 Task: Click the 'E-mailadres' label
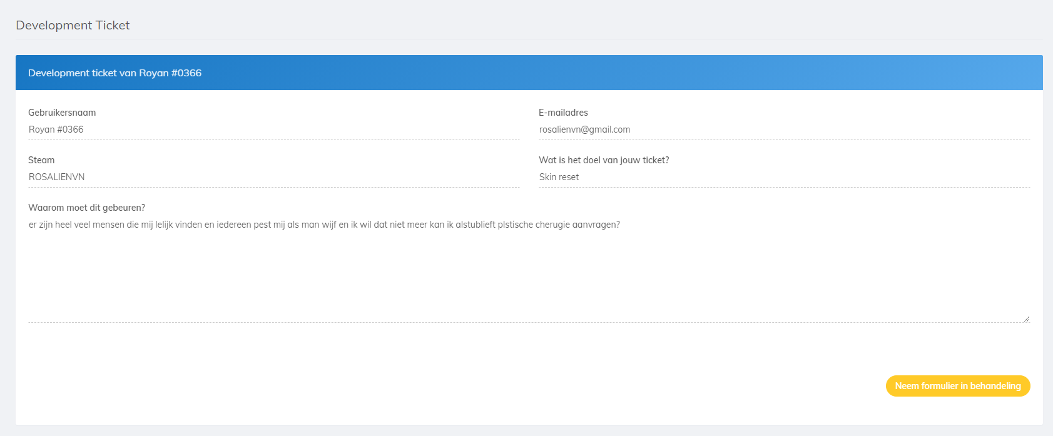[563, 113]
